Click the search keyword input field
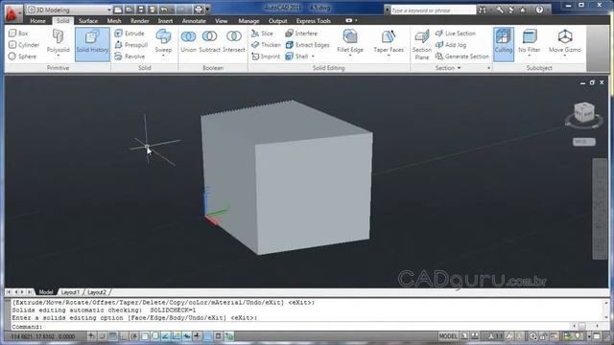Viewport: 614px width, 345px height. point(433,11)
